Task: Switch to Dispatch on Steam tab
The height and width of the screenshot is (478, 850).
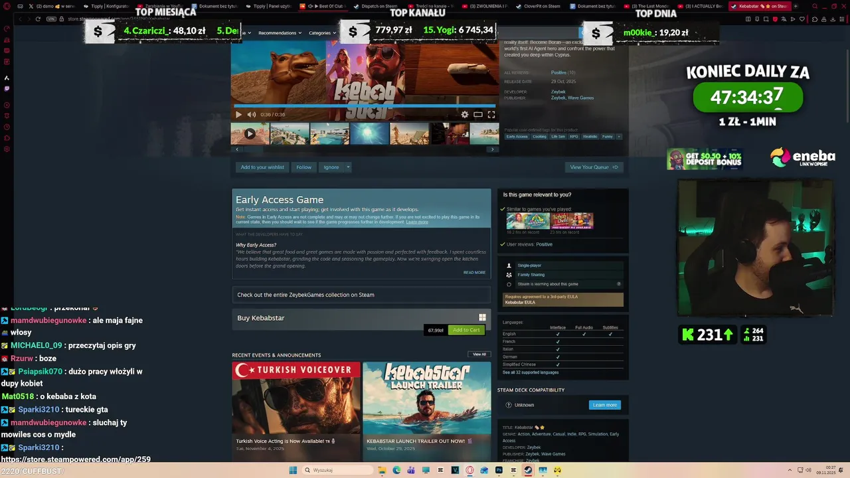Action: coord(376,6)
